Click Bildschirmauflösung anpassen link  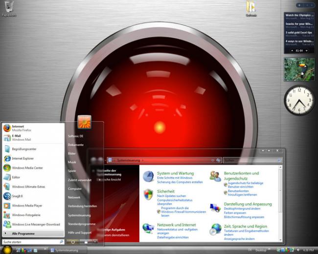coord(244,217)
